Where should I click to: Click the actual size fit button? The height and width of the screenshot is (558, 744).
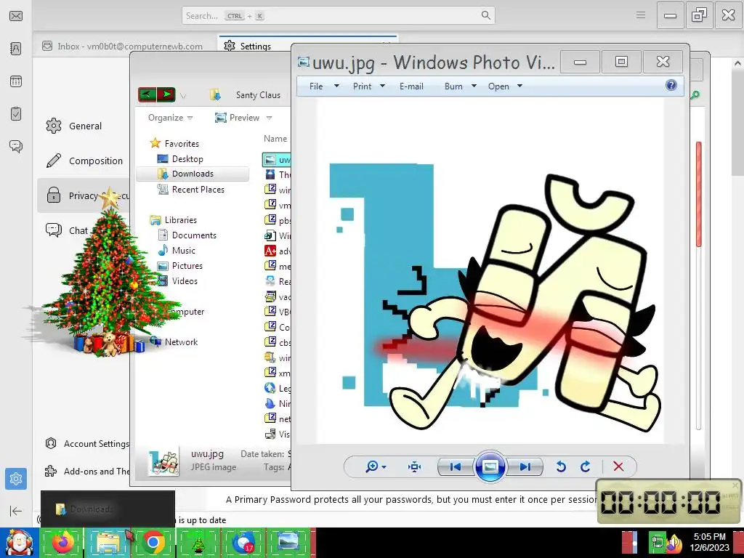(x=414, y=467)
